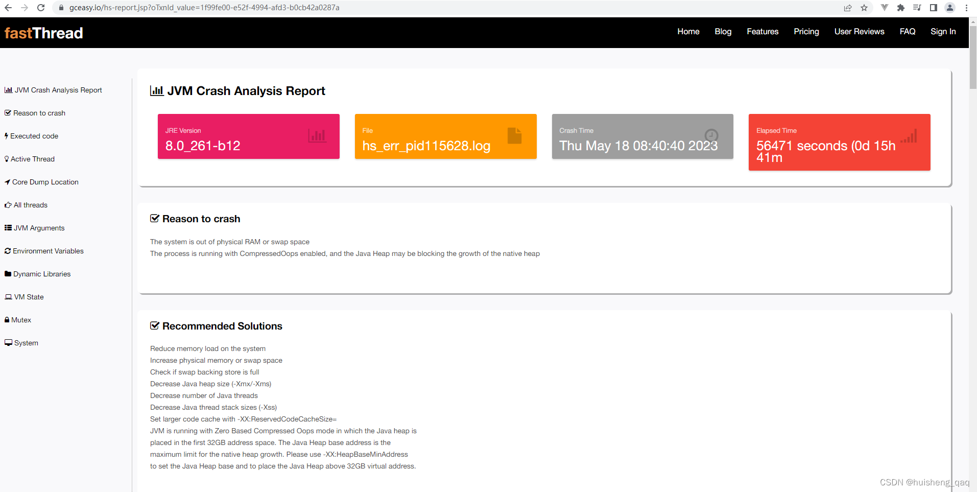Click the crash time 'Thu May 18 08:40:40 2023'
This screenshot has height=492, width=977.
[638, 146]
